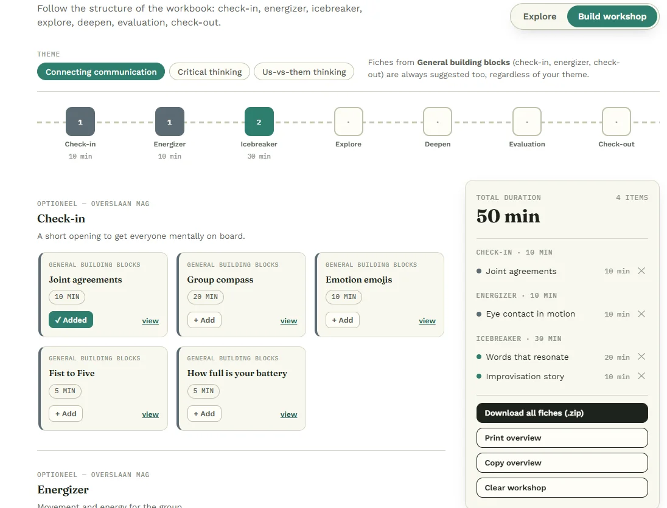Add Emotion emojis to workshop
The height and width of the screenshot is (508, 667).
tap(343, 320)
